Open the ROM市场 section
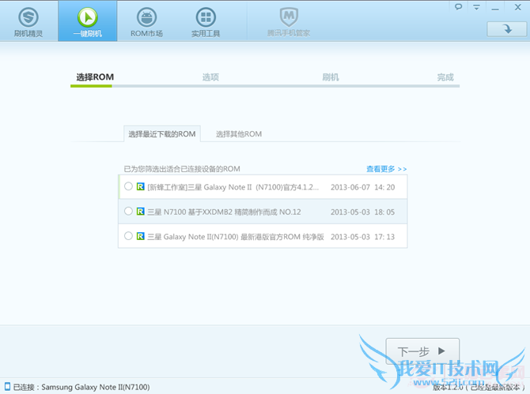 point(146,21)
